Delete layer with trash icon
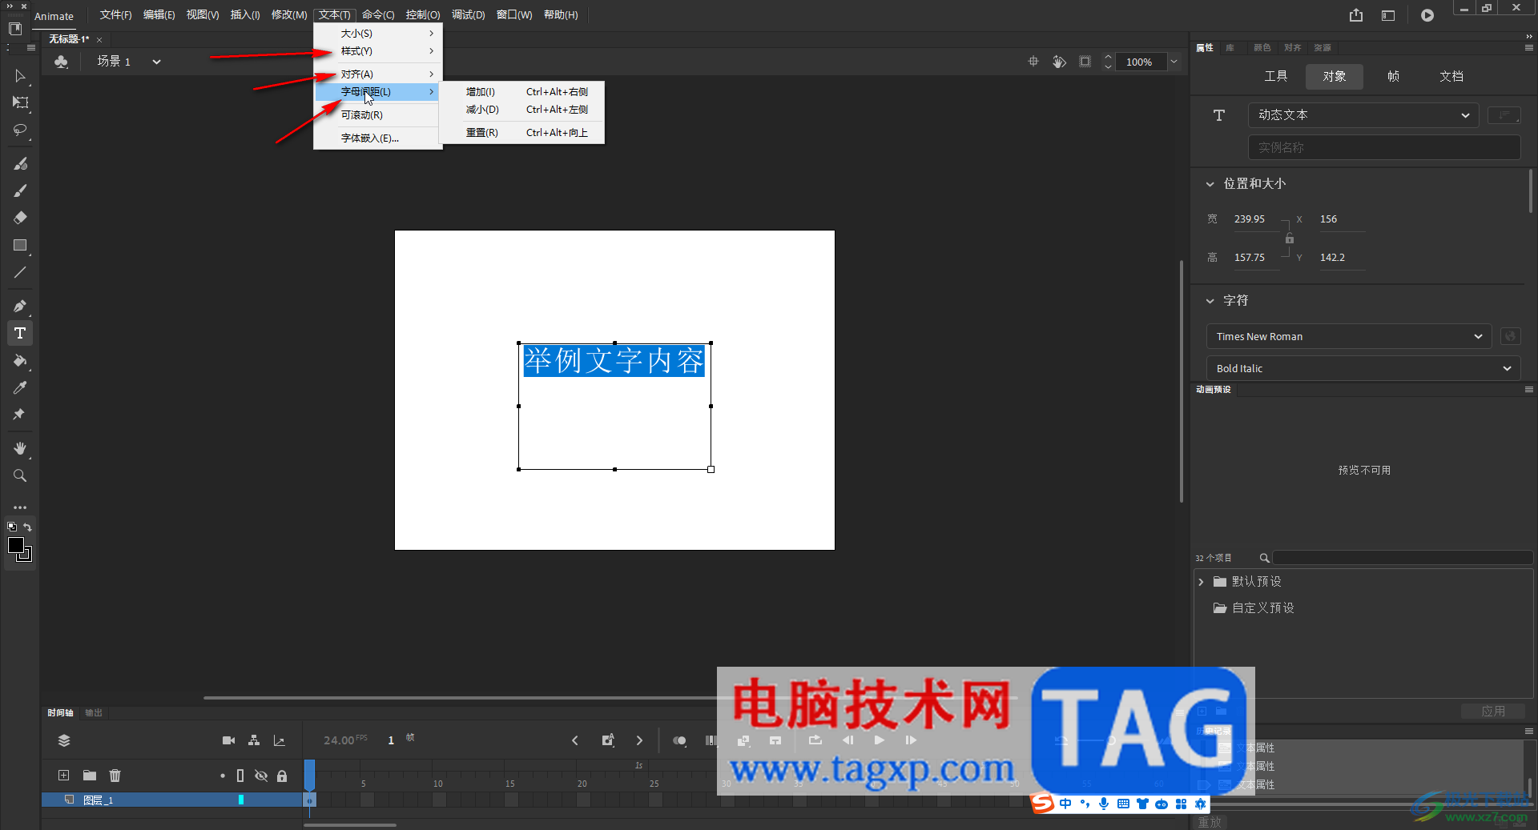 pyautogui.click(x=115, y=775)
